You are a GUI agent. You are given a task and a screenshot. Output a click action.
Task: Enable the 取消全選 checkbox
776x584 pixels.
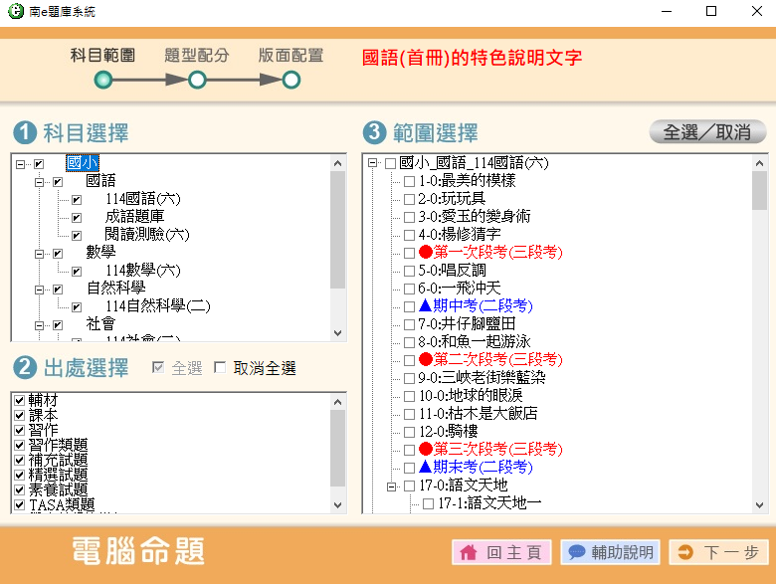tap(221, 368)
